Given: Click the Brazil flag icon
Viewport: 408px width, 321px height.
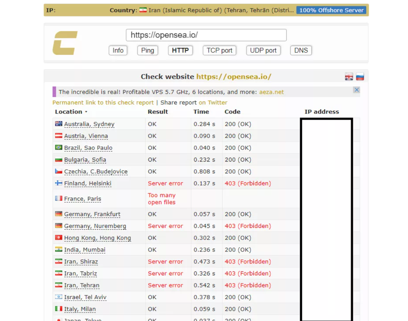Looking at the screenshot, I should click(58, 148).
